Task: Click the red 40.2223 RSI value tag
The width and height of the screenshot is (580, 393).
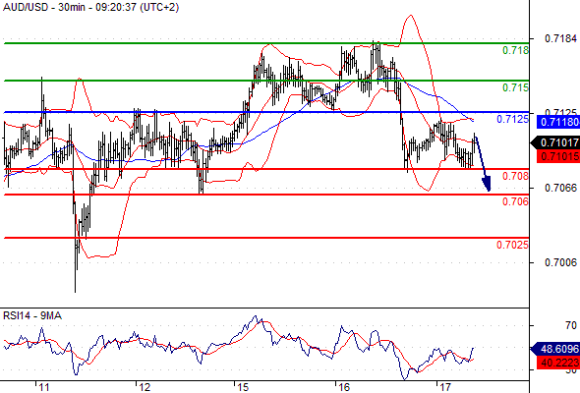Action: tap(558, 363)
